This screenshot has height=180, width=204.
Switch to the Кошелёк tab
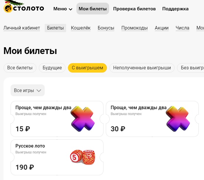(81, 28)
